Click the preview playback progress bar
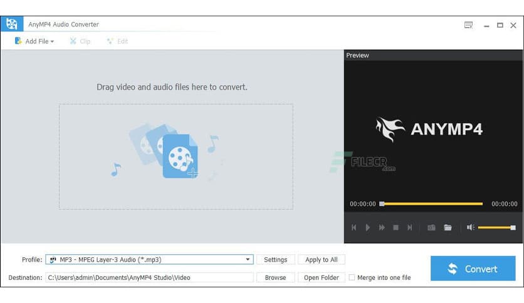Screen dimensions: 524x303 pyautogui.click(x=431, y=203)
